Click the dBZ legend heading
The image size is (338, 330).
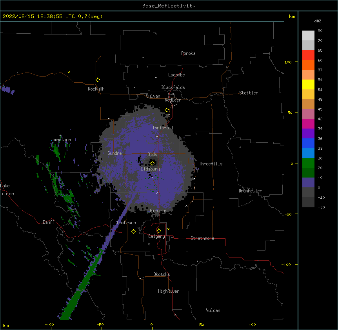coord(318,21)
